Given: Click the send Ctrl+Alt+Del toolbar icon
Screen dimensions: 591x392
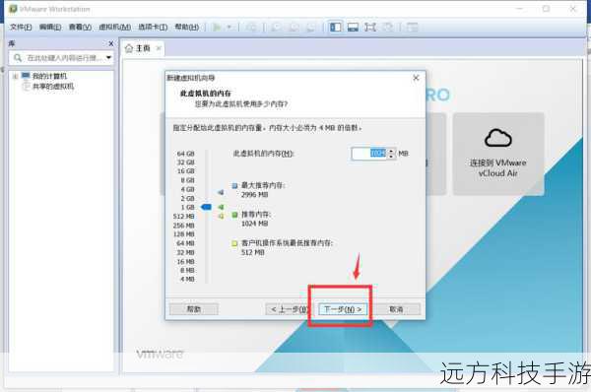Looking at the screenshot, I should tap(251, 28).
